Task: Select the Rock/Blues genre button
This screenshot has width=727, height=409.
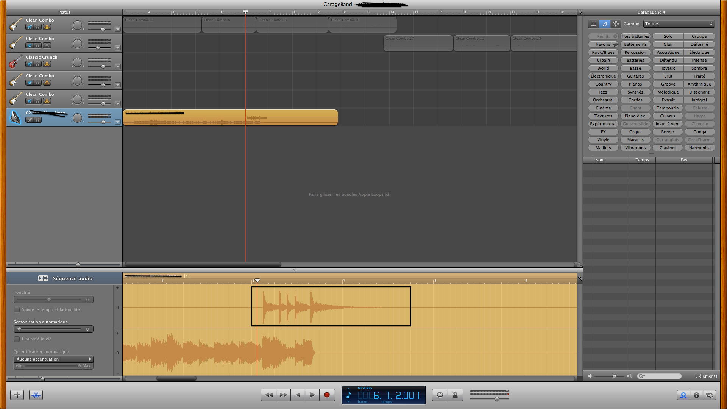Action: pyautogui.click(x=603, y=52)
